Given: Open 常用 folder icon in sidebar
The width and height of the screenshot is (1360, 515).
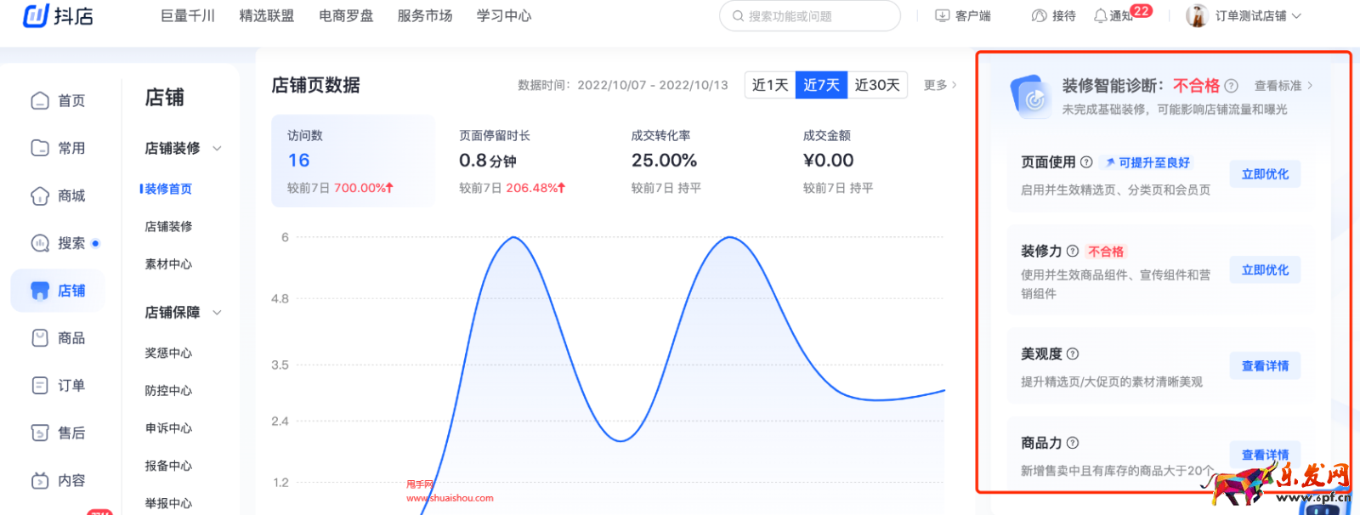Looking at the screenshot, I should pos(40,148).
